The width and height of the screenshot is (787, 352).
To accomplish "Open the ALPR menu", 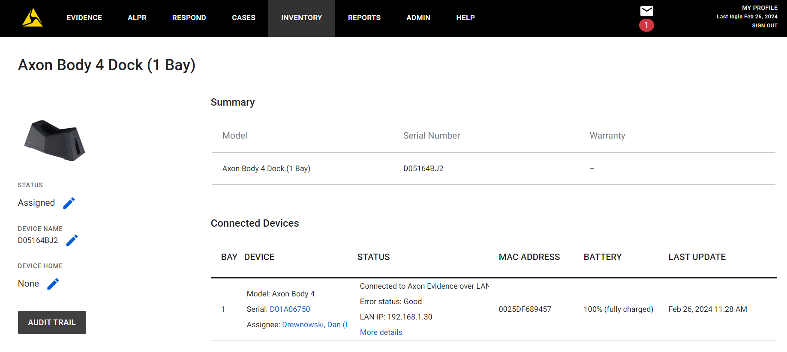I will coord(137,18).
